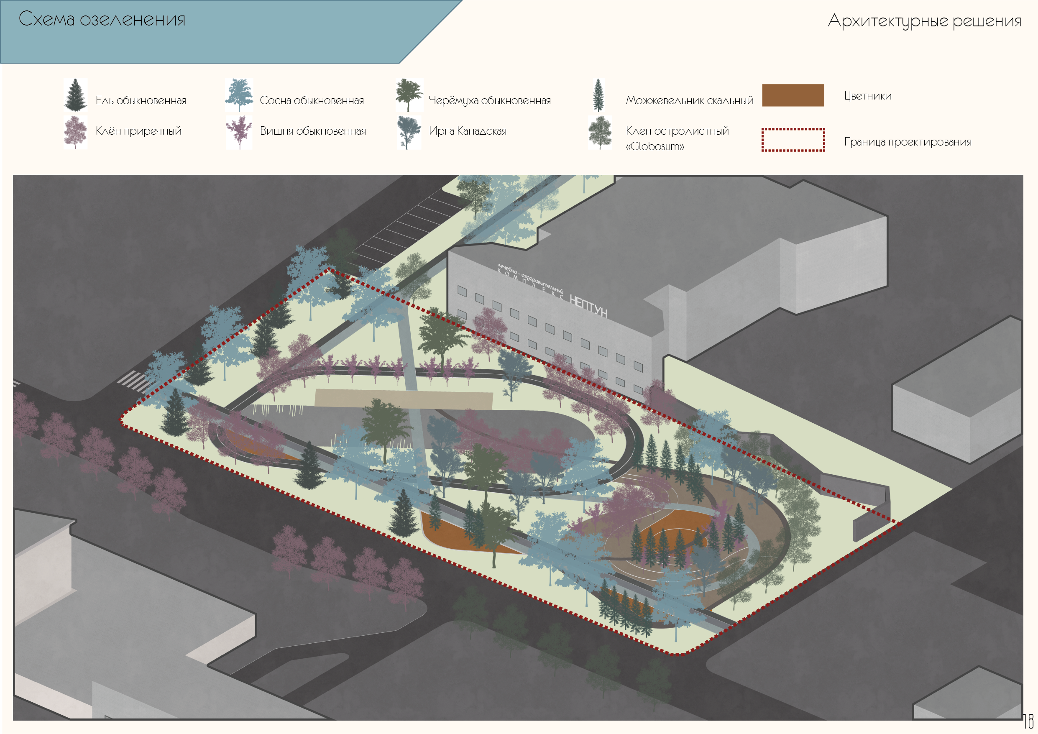Click the Граница проектирования label
This screenshot has height=734, width=1038.
908,142
